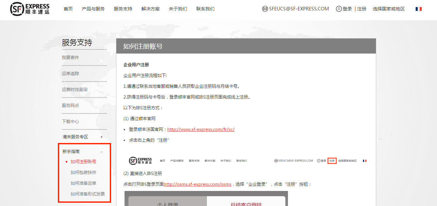Expand the 清关服务专区 section
This screenshot has height=206, width=437.
coord(102,137)
